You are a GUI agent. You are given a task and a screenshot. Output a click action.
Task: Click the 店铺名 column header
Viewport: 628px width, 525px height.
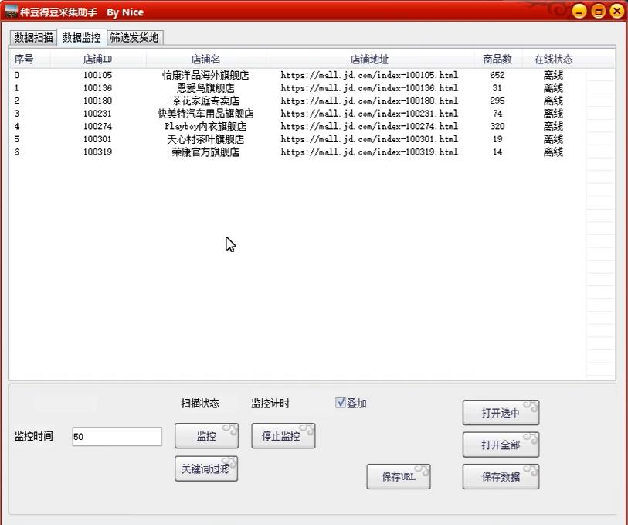[x=205, y=60]
